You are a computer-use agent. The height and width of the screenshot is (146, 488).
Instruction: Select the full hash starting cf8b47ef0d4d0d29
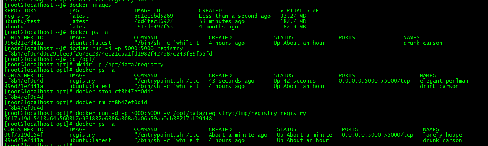click(108, 54)
